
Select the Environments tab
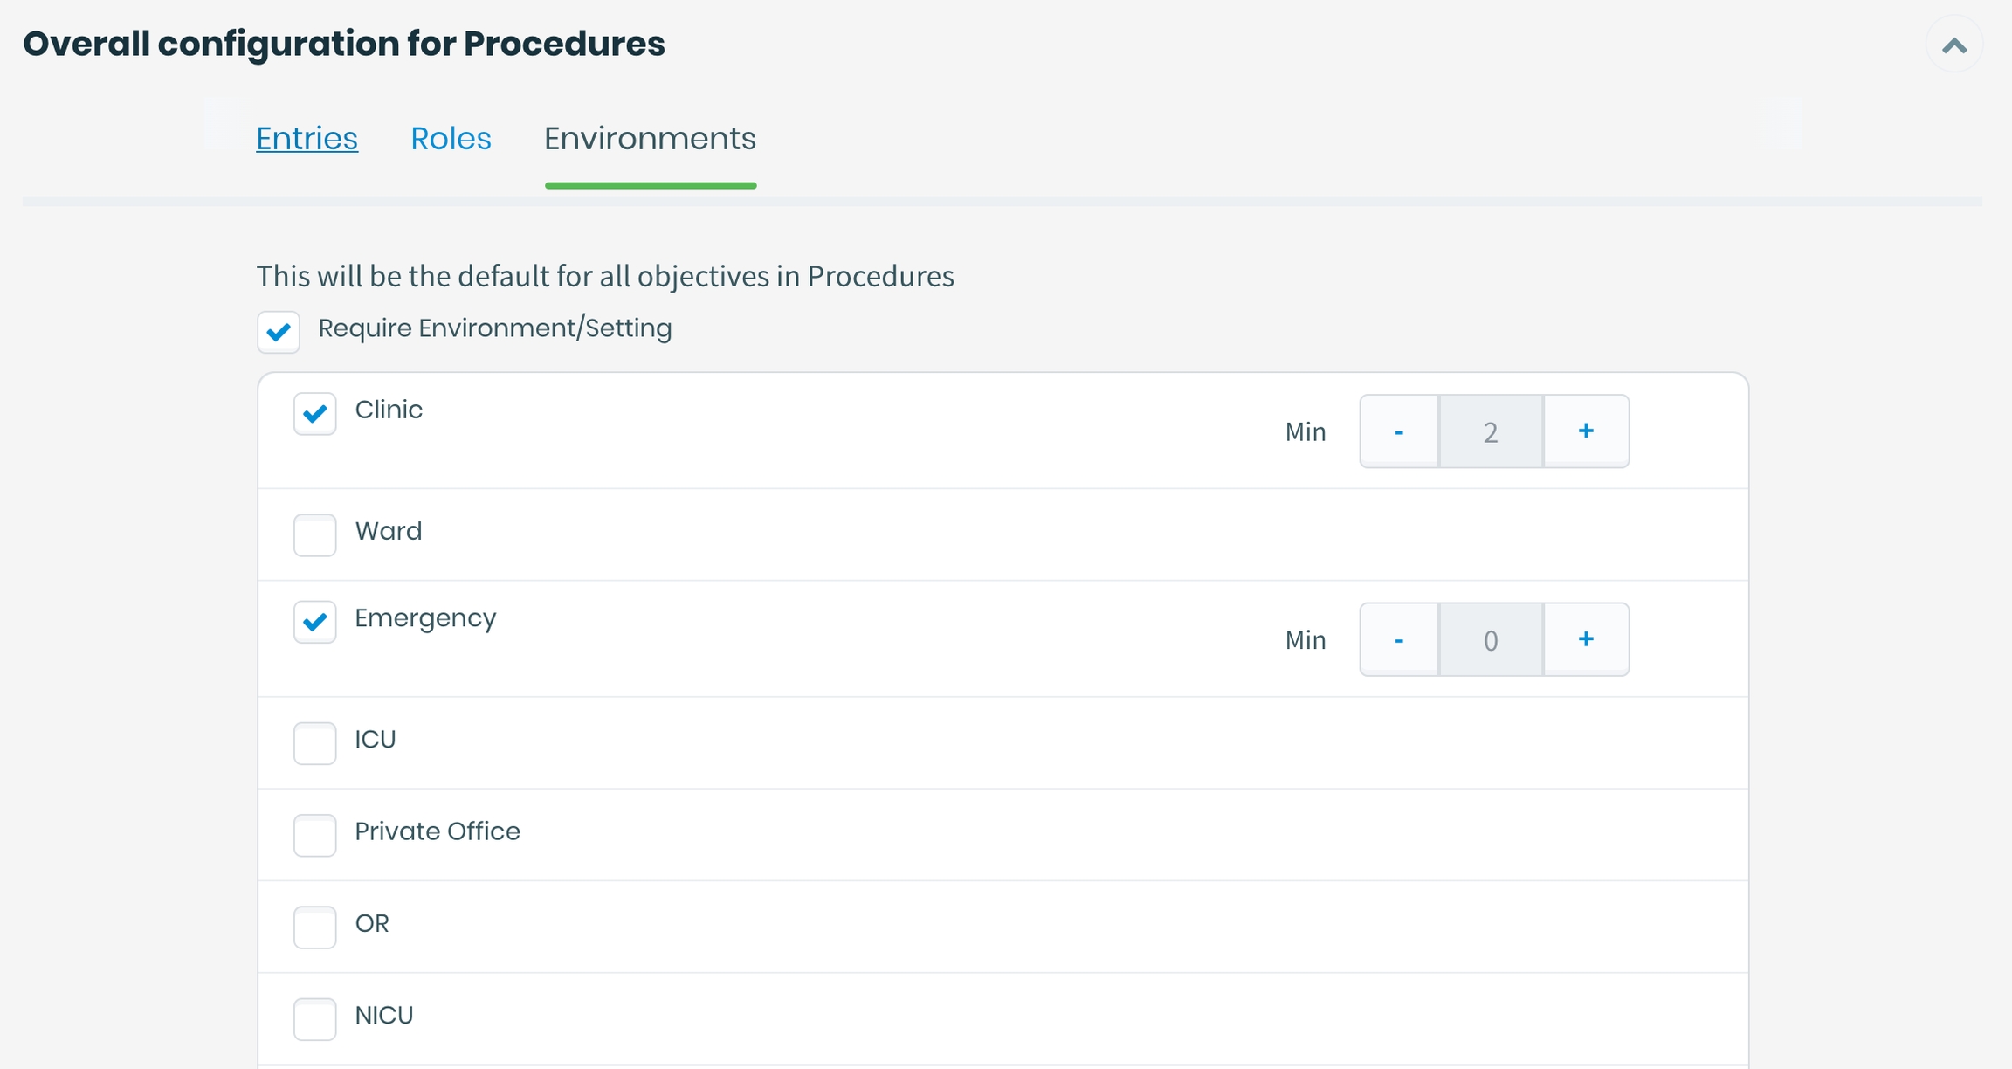(x=650, y=139)
